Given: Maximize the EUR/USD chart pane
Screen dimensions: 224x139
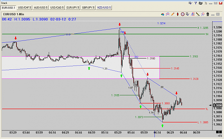Looking at the screenshot, I should (x=218, y=14).
